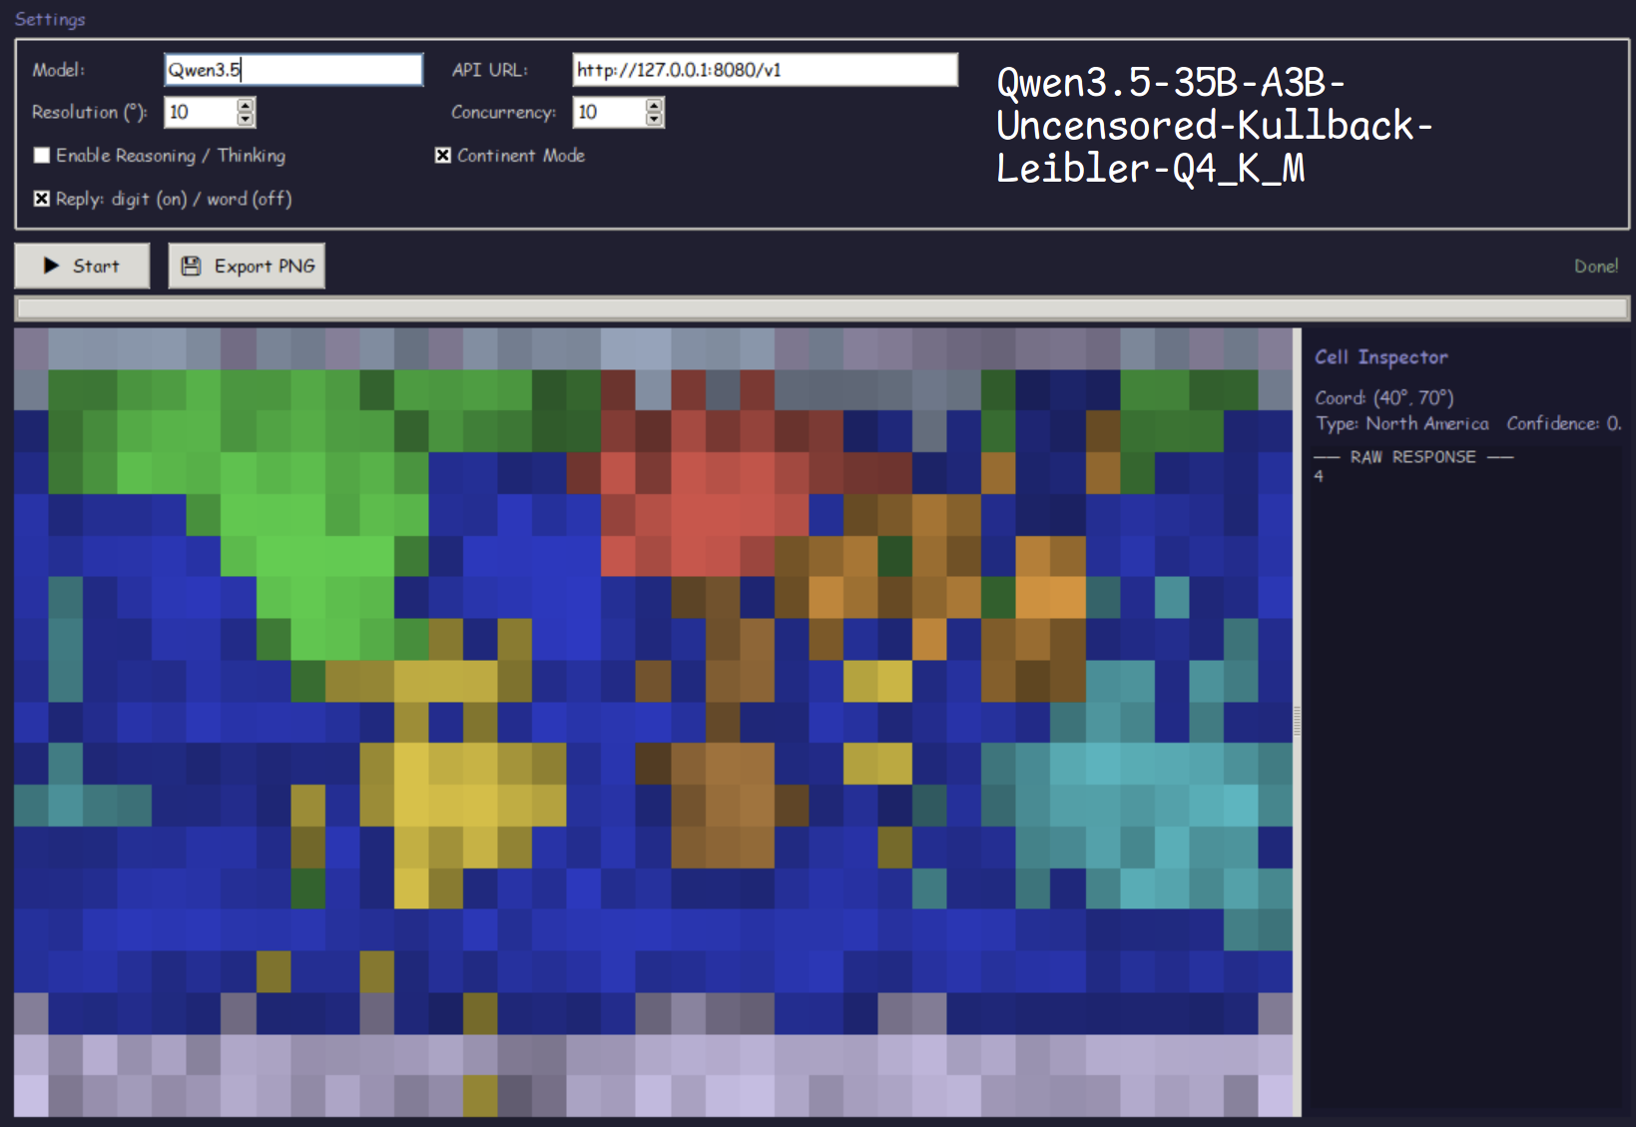Click the API URL input field
Screen dimensions: 1636x1127
[765, 70]
